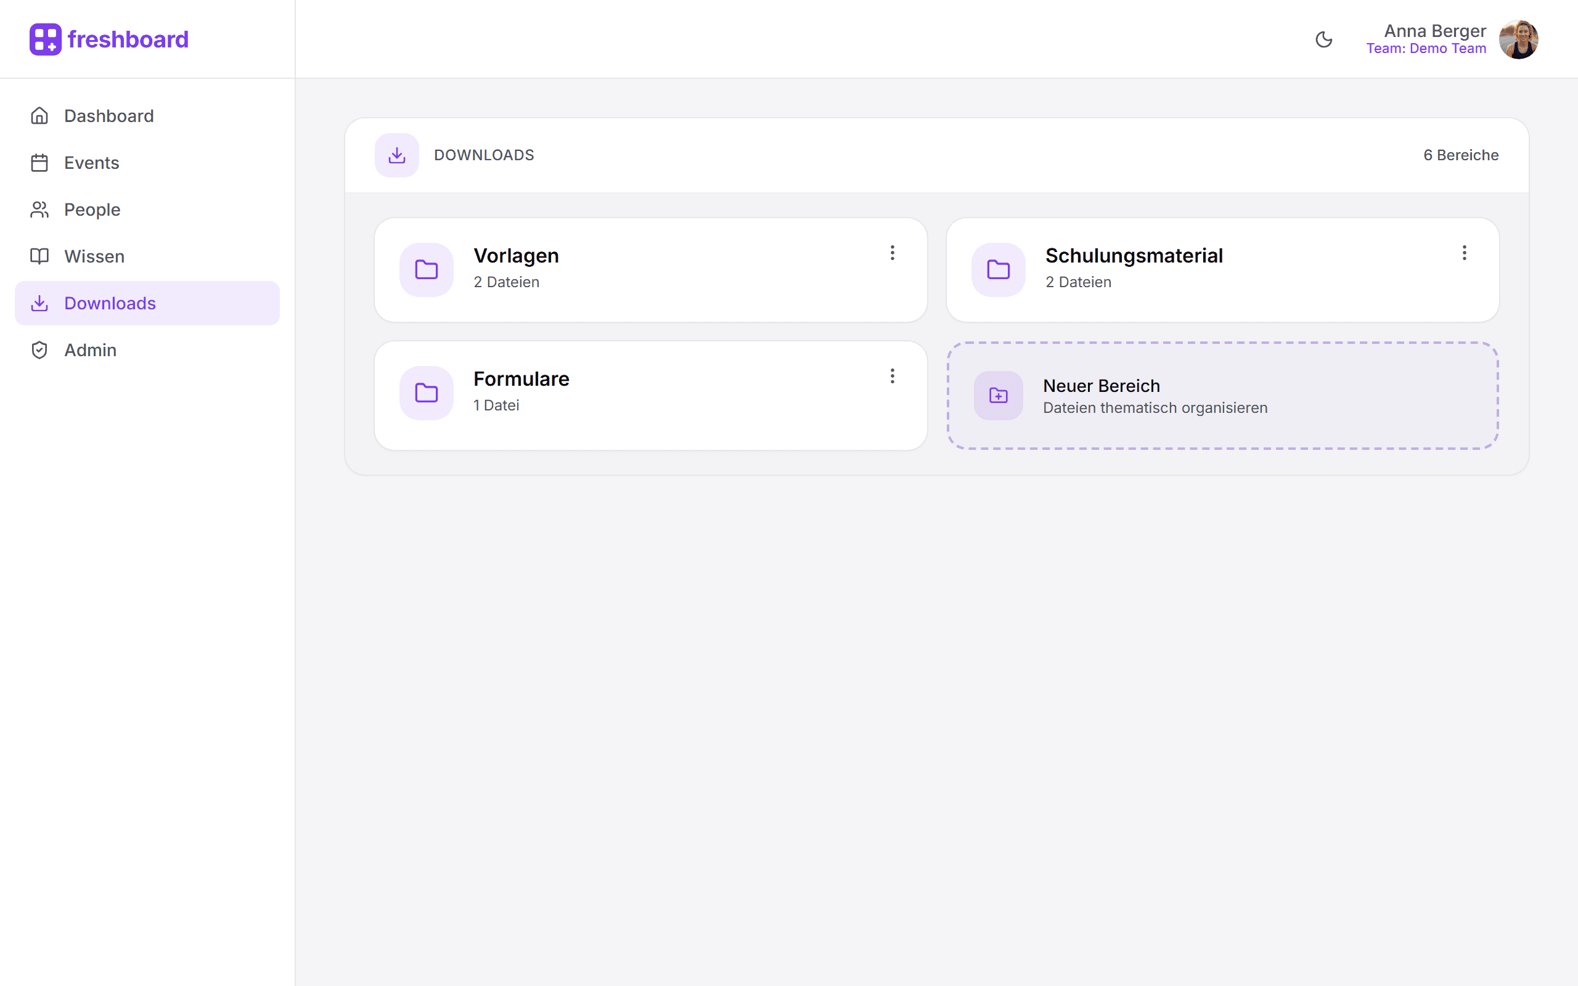
Task: Open the Wissen section
Action: pyautogui.click(x=147, y=256)
